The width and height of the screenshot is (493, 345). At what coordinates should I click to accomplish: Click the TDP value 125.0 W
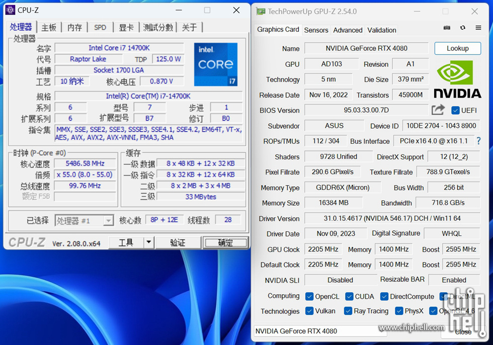tap(168, 59)
